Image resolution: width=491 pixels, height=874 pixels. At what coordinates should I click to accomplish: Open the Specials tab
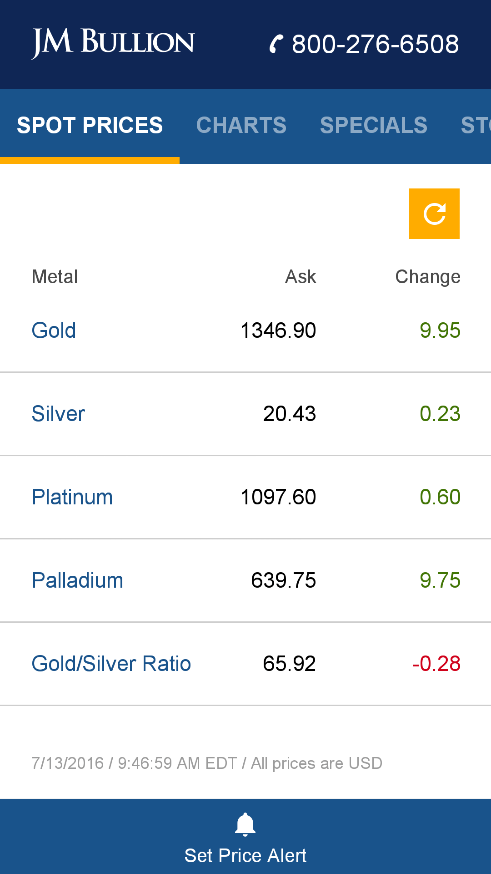(x=373, y=125)
